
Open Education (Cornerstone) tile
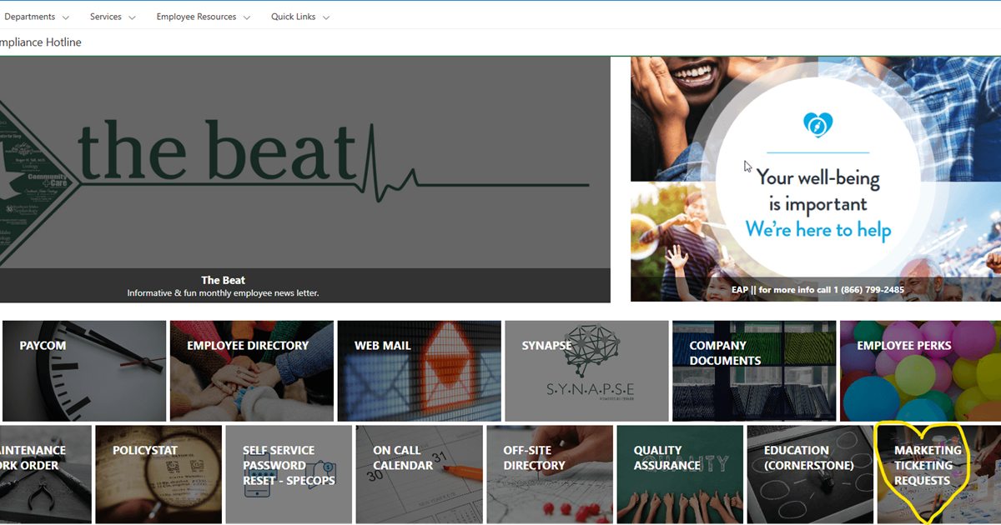pyautogui.click(x=810, y=474)
